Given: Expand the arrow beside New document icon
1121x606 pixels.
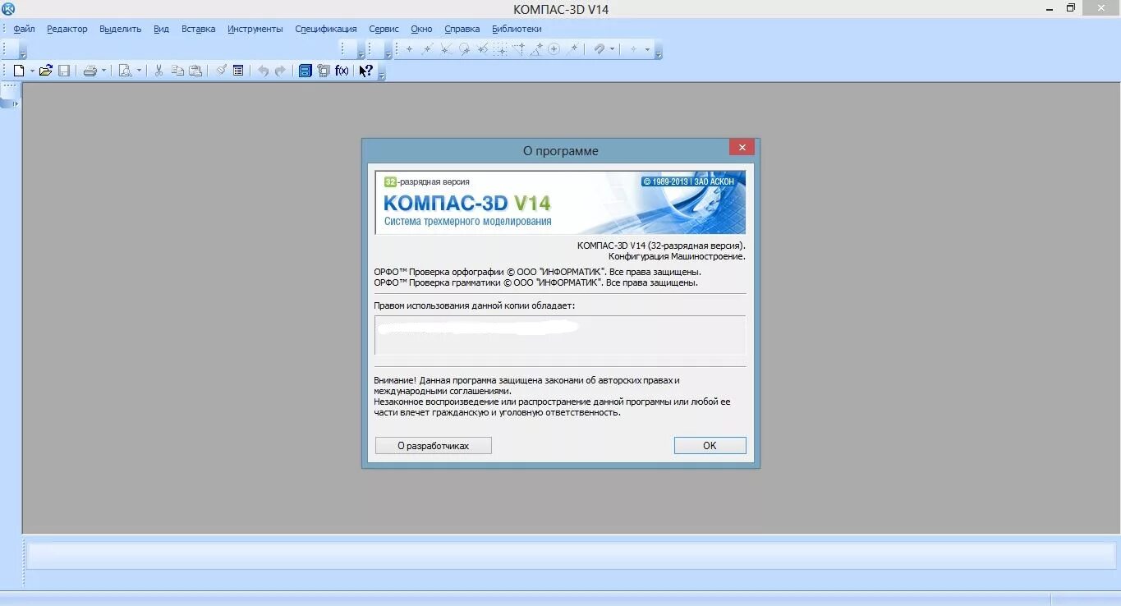Looking at the screenshot, I should (x=32, y=71).
